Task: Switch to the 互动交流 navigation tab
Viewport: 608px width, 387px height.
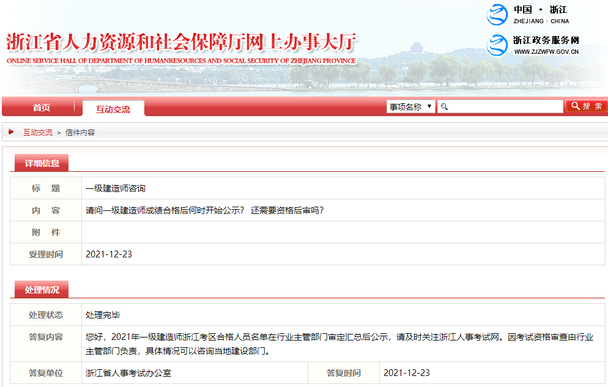Action: click(113, 109)
